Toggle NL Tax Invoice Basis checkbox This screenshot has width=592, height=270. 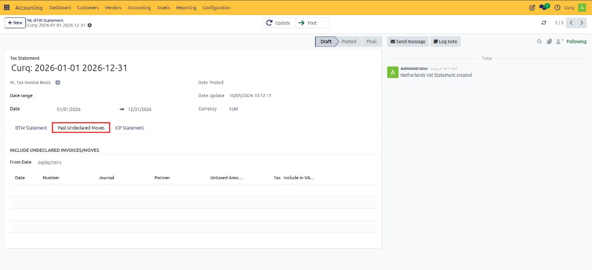(x=58, y=82)
